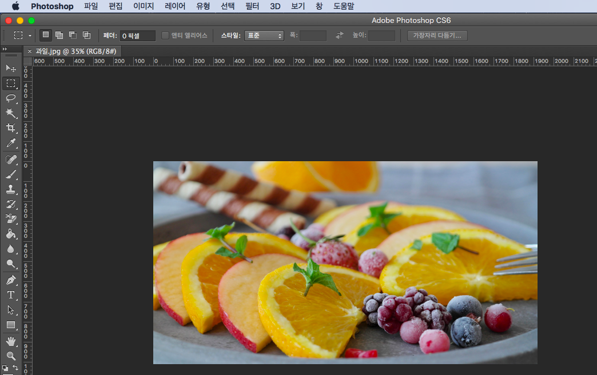This screenshot has height=375, width=597.
Task: Click the 높이 input field
Action: [x=381, y=36]
